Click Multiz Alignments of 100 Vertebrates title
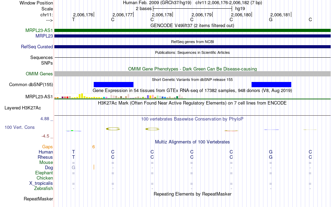 192,142
